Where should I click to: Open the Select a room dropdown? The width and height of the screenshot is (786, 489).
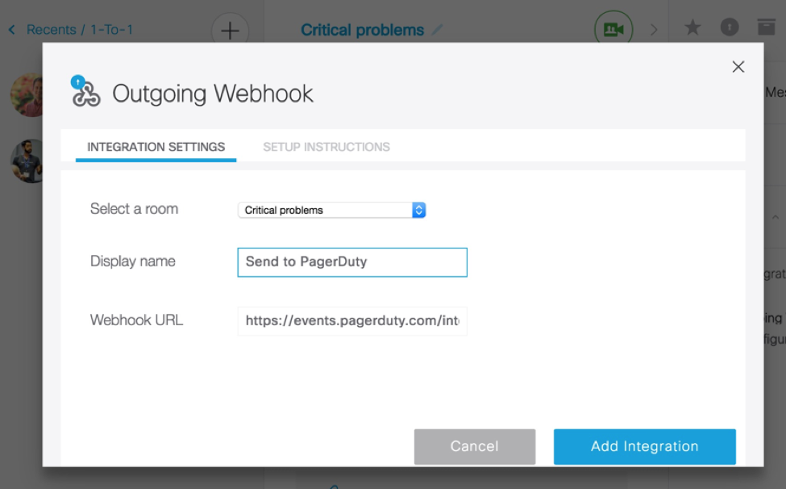tap(331, 210)
